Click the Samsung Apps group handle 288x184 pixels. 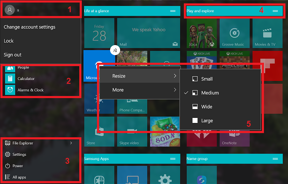click(173, 159)
